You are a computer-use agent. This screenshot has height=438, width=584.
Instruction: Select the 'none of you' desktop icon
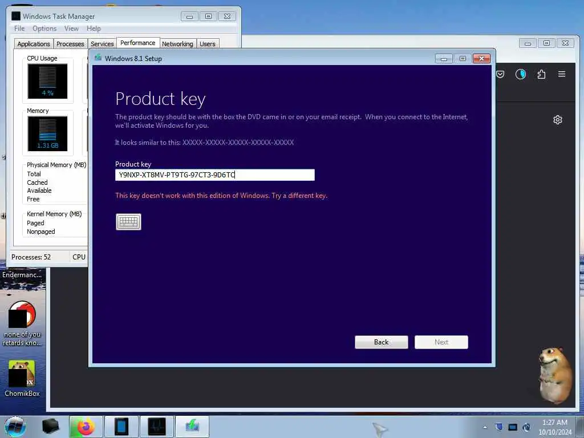(22, 324)
